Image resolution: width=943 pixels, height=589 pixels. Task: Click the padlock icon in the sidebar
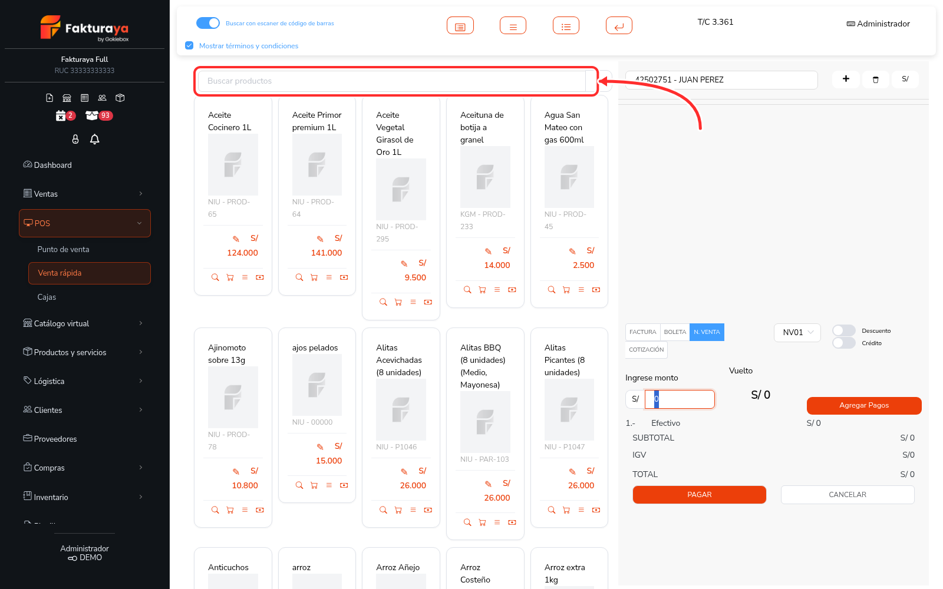tap(75, 139)
